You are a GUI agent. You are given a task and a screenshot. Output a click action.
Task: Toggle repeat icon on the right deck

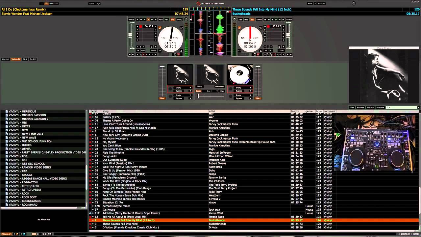[261, 28]
